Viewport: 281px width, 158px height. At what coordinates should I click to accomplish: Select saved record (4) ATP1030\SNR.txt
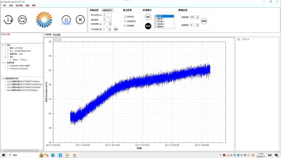(22, 90)
